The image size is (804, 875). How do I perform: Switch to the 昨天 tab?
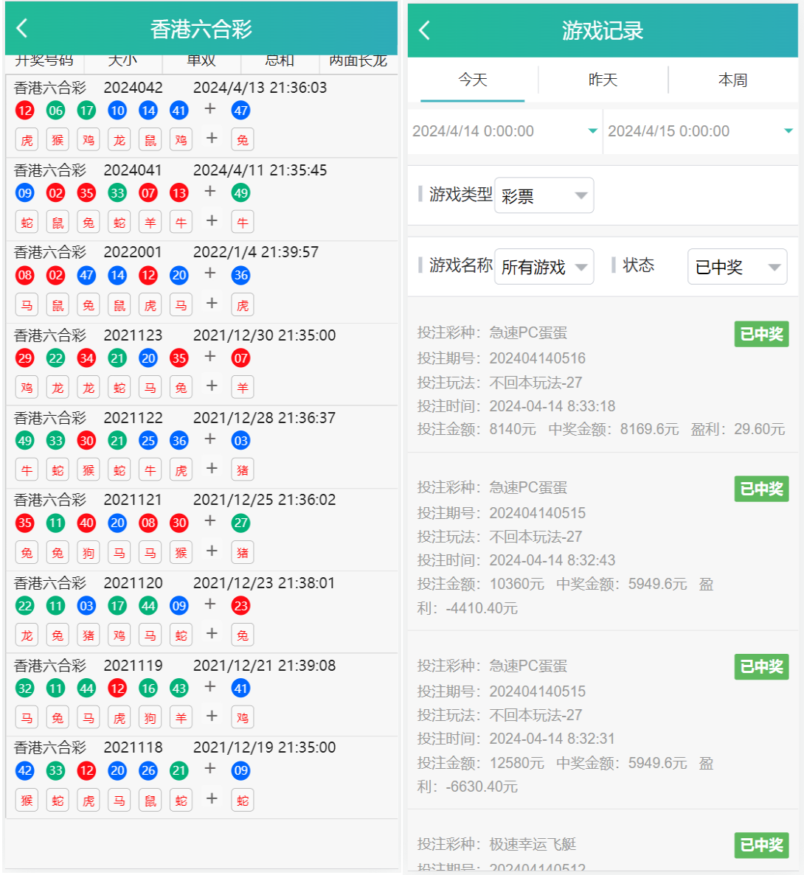click(603, 80)
